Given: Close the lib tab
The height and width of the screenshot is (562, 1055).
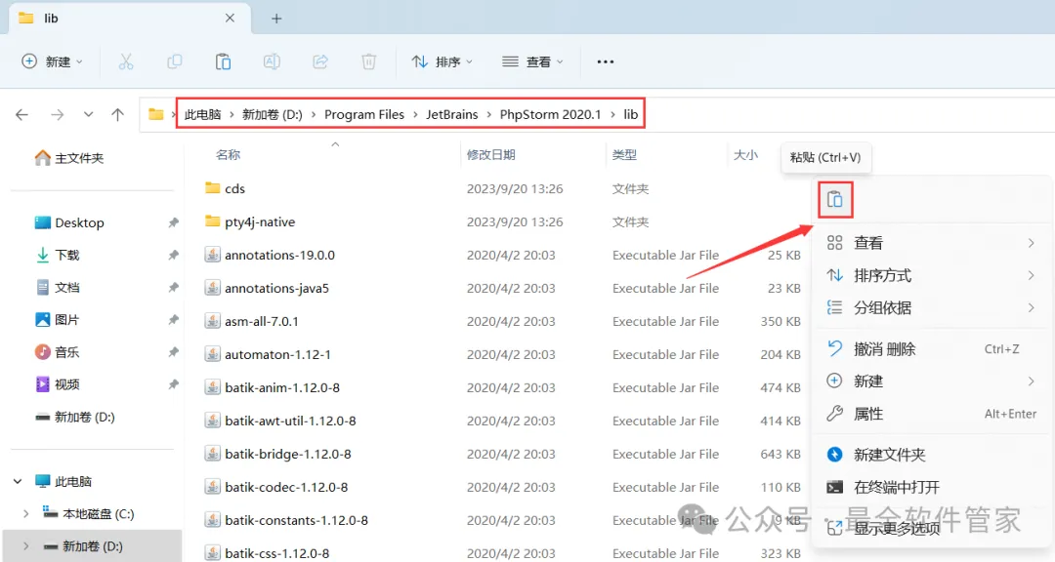Looking at the screenshot, I should coord(231,19).
